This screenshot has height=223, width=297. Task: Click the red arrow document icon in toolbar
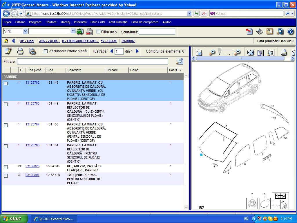249,31
